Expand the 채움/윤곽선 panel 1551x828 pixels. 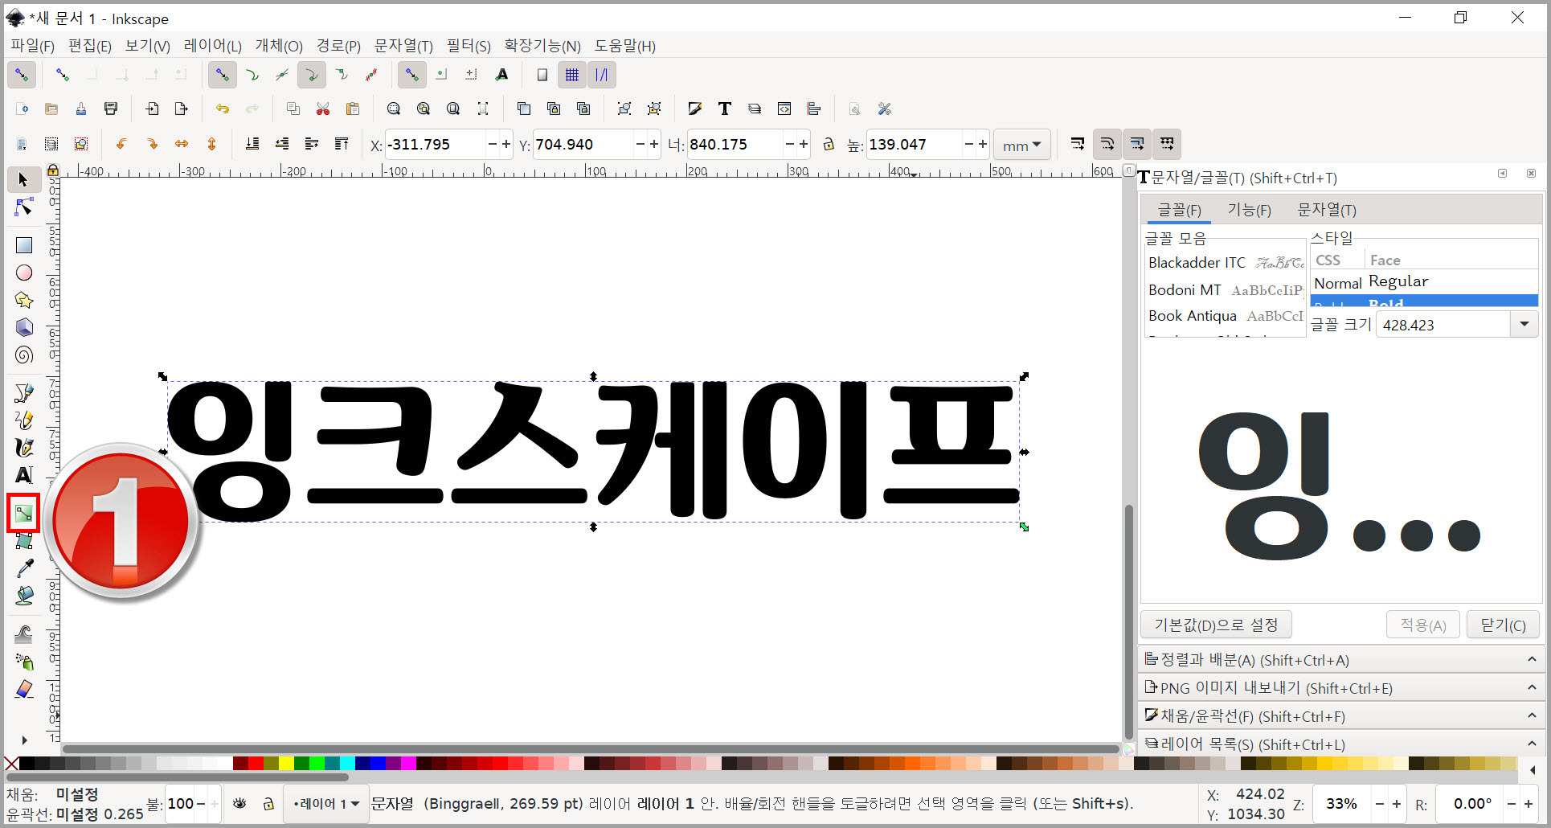pyautogui.click(x=1340, y=716)
